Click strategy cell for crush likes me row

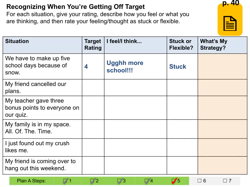223,147
